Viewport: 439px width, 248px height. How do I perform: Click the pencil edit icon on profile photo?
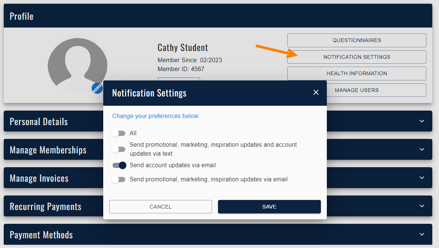coord(97,88)
